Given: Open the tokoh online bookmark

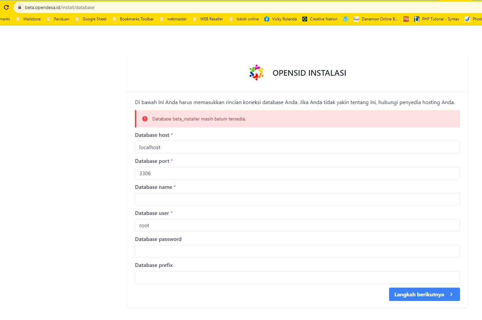Looking at the screenshot, I should [247, 19].
